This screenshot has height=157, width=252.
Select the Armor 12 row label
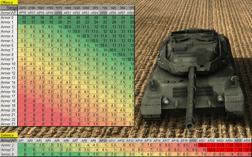9,73
